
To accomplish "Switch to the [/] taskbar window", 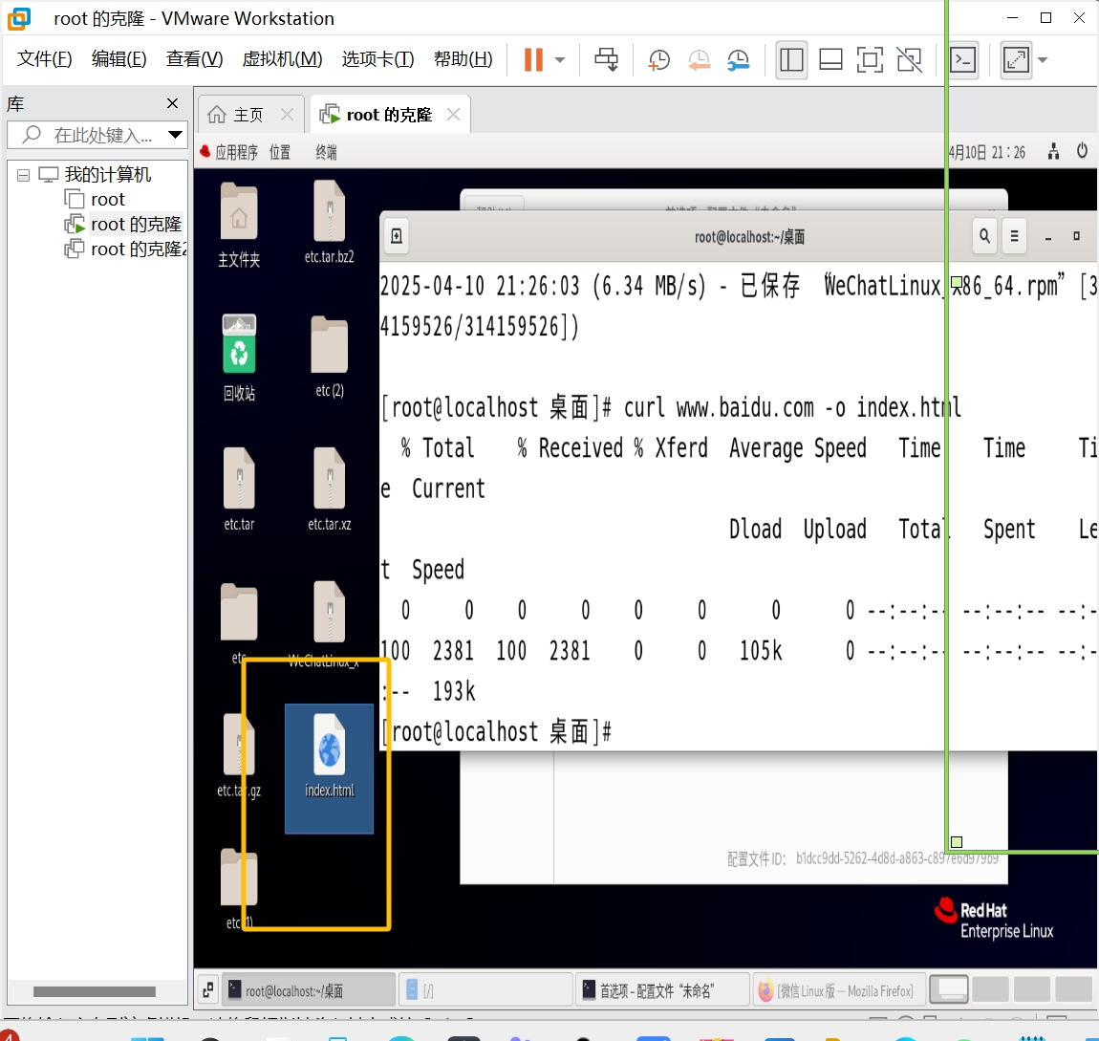I will (x=485, y=989).
